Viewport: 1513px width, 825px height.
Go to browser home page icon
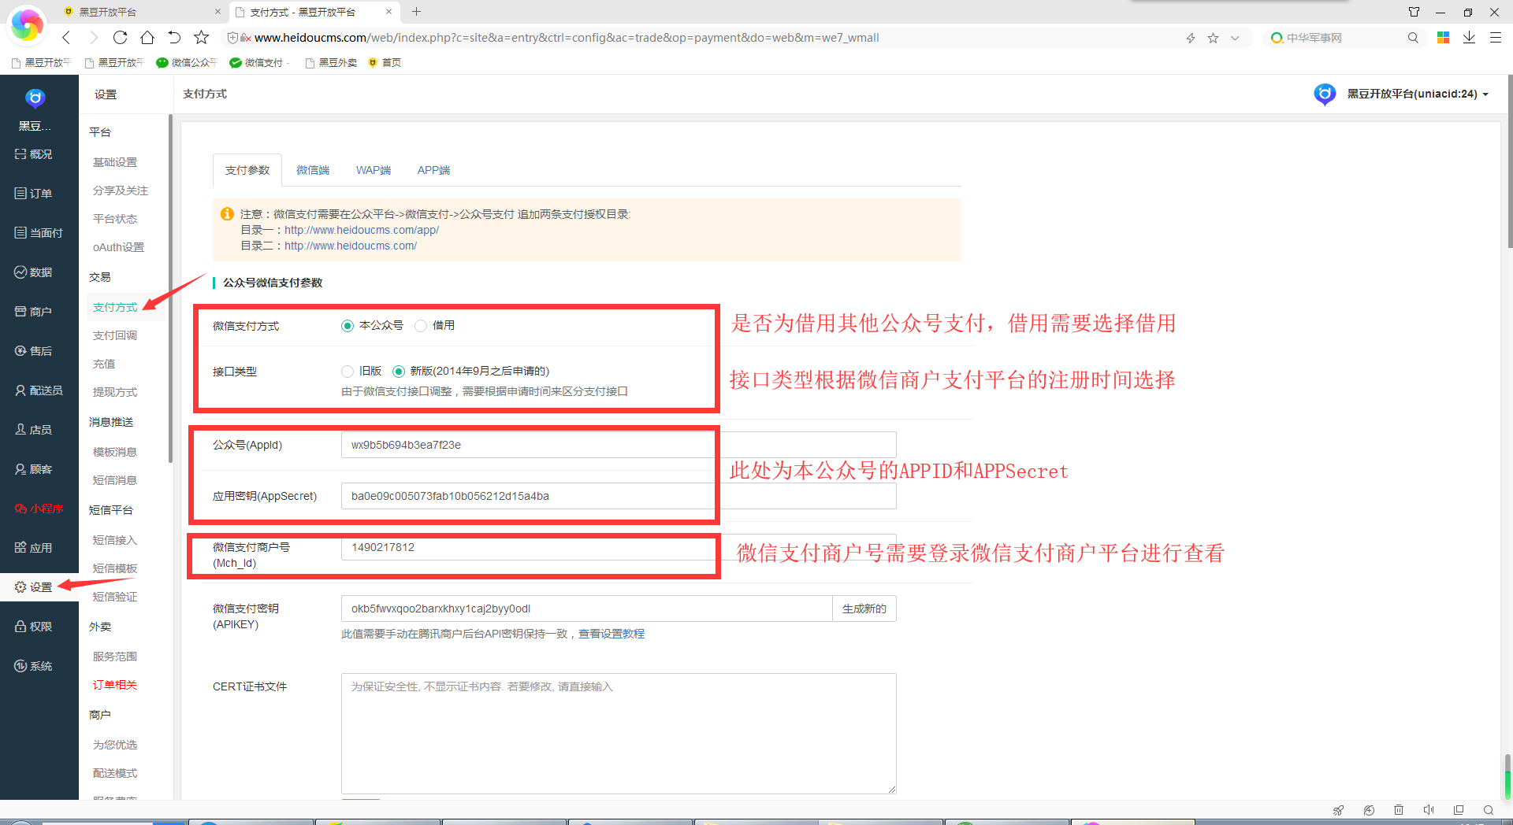point(147,37)
